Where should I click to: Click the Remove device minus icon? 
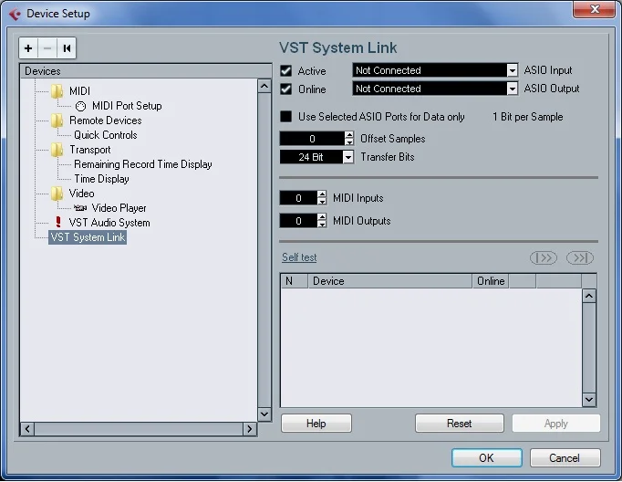click(x=47, y=48)
